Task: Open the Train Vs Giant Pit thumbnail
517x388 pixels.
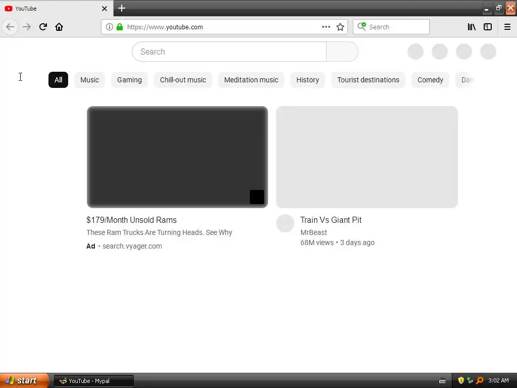Action: click(x=367, y=157)
